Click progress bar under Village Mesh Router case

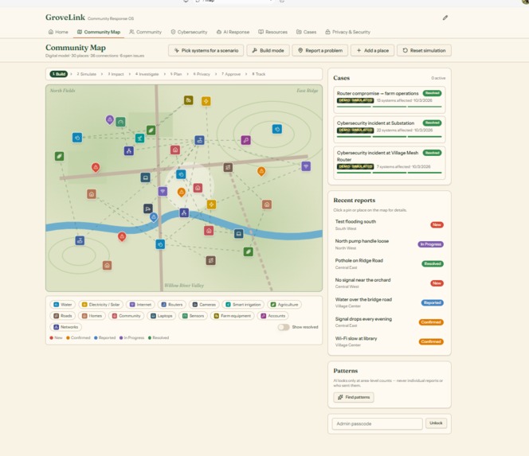point(389,173)
